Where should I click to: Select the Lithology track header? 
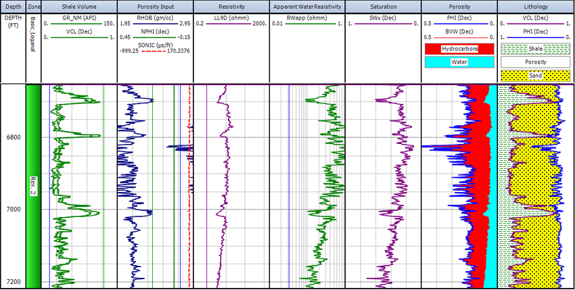coord(536,7)
